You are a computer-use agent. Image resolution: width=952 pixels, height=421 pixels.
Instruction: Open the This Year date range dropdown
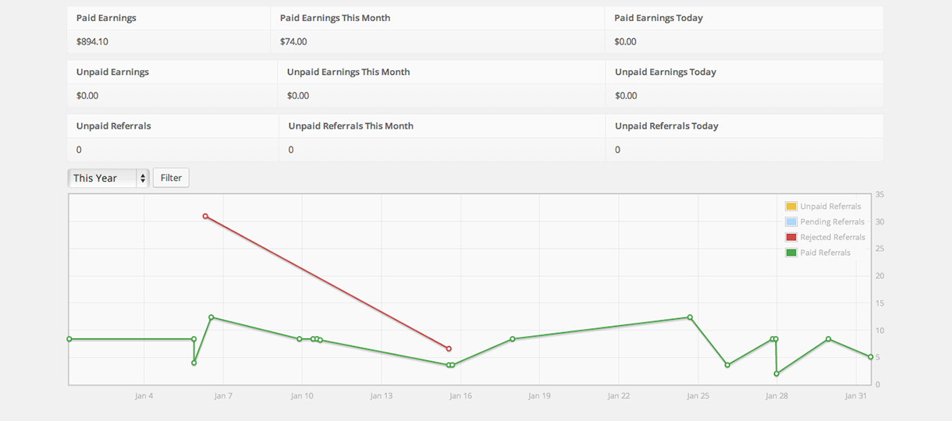pyautogui.click(x=108, y=178)
